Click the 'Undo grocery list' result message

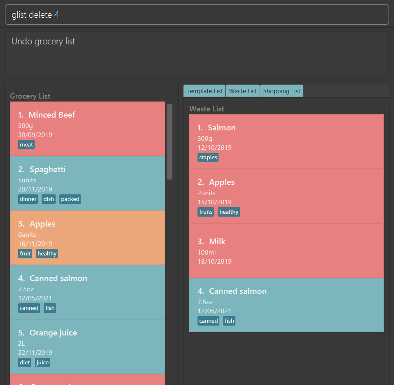pos(43,41)
